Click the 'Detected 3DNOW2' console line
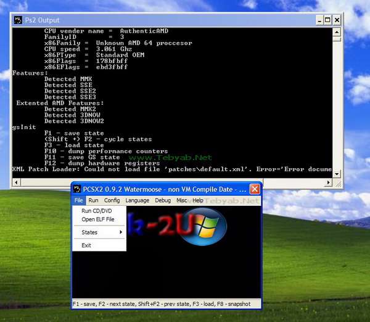The image size is (370, 322). 74,121
